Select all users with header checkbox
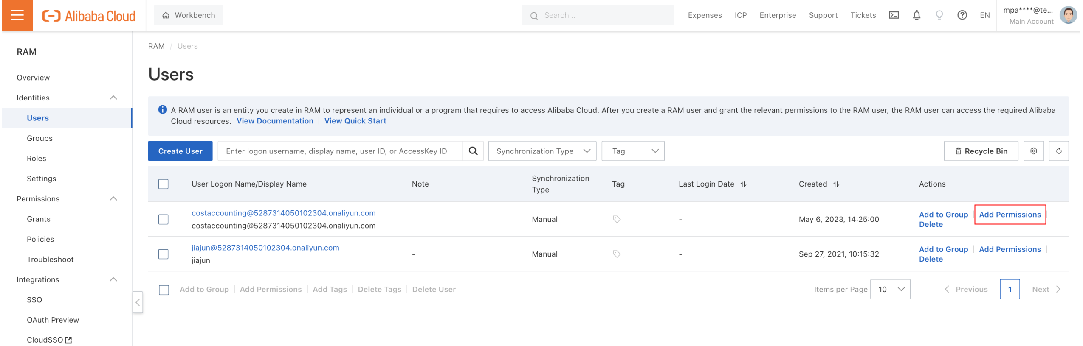The width and height of the screenshot is (1083, 346). tap(164, 184)
